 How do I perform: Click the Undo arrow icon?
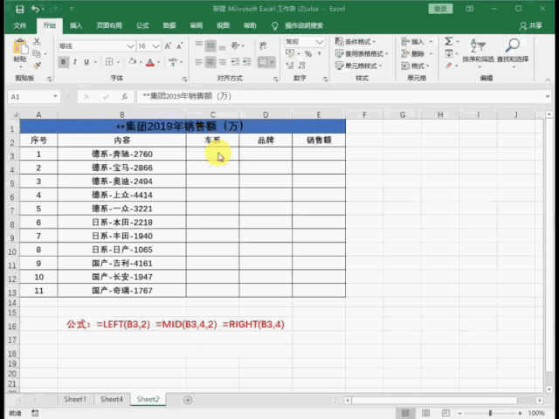point(35,9)
